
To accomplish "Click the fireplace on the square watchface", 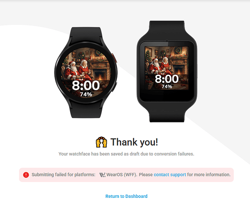I will [178, 71].
